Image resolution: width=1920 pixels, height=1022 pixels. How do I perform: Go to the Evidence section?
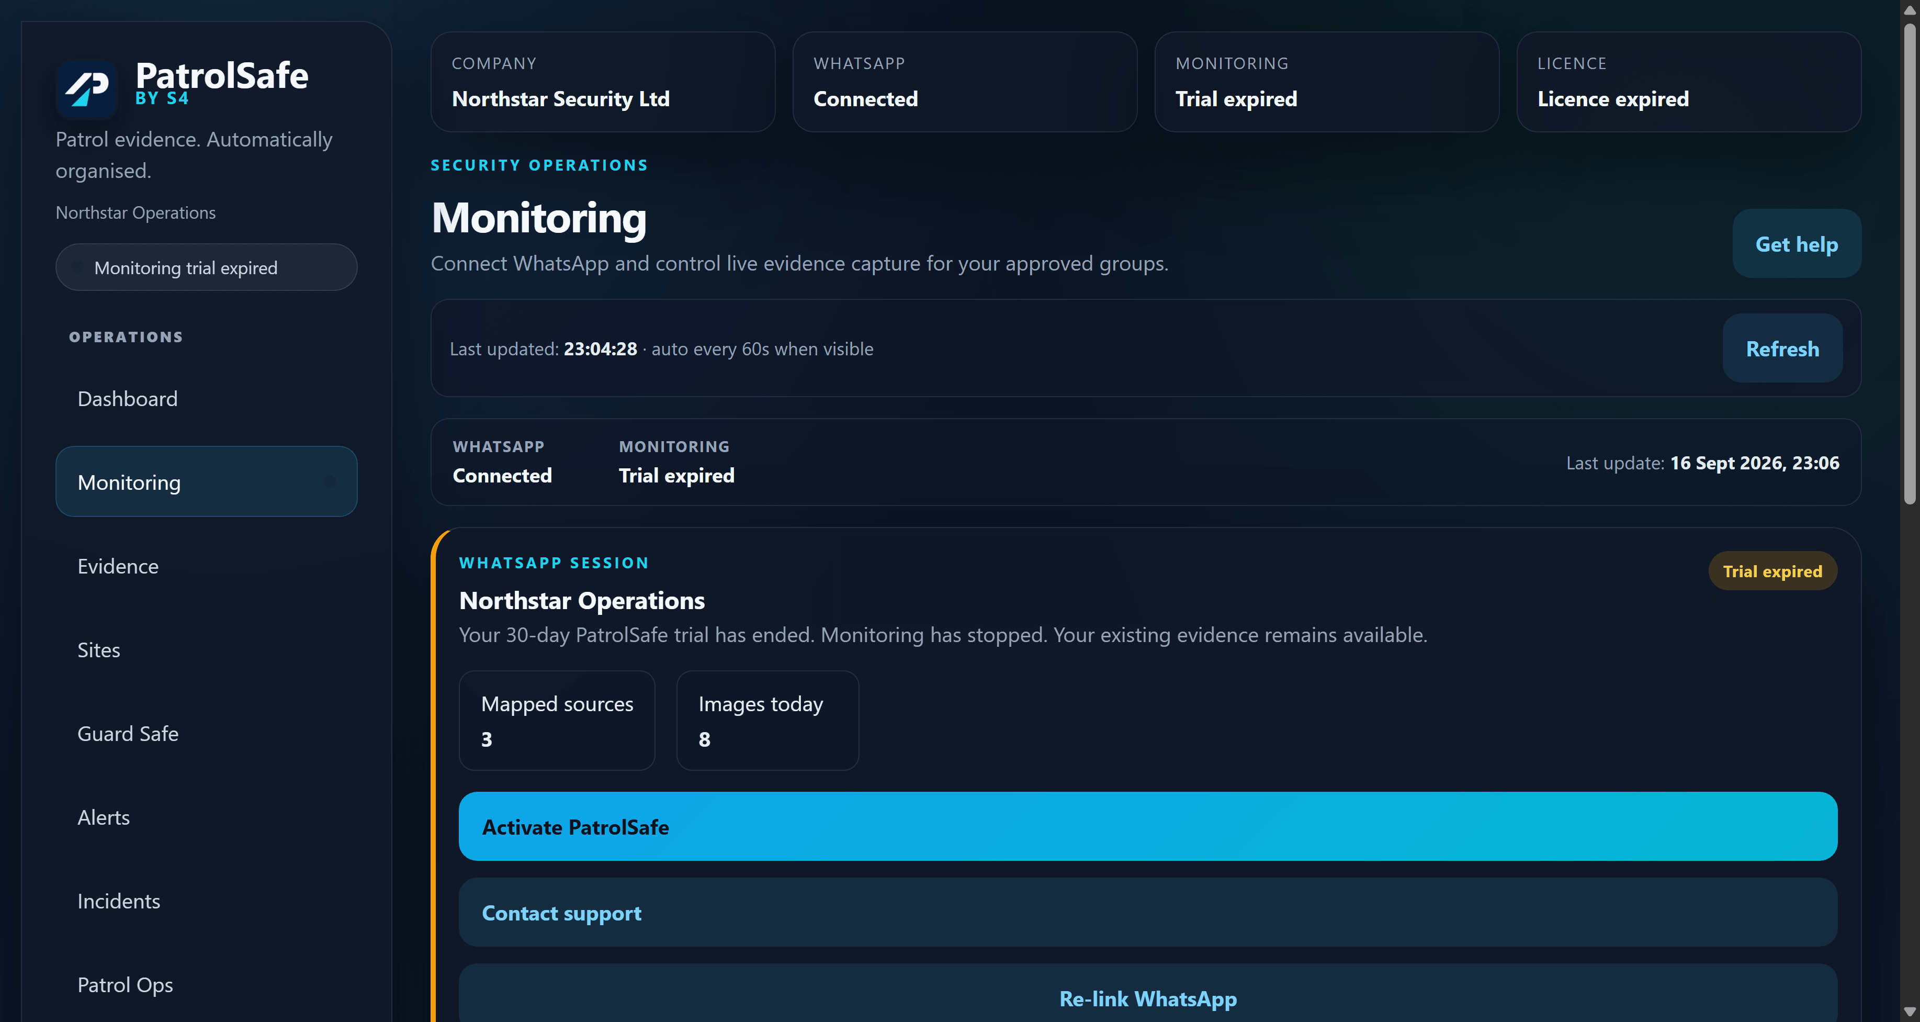pyautogui.click(x=207, y=566)
